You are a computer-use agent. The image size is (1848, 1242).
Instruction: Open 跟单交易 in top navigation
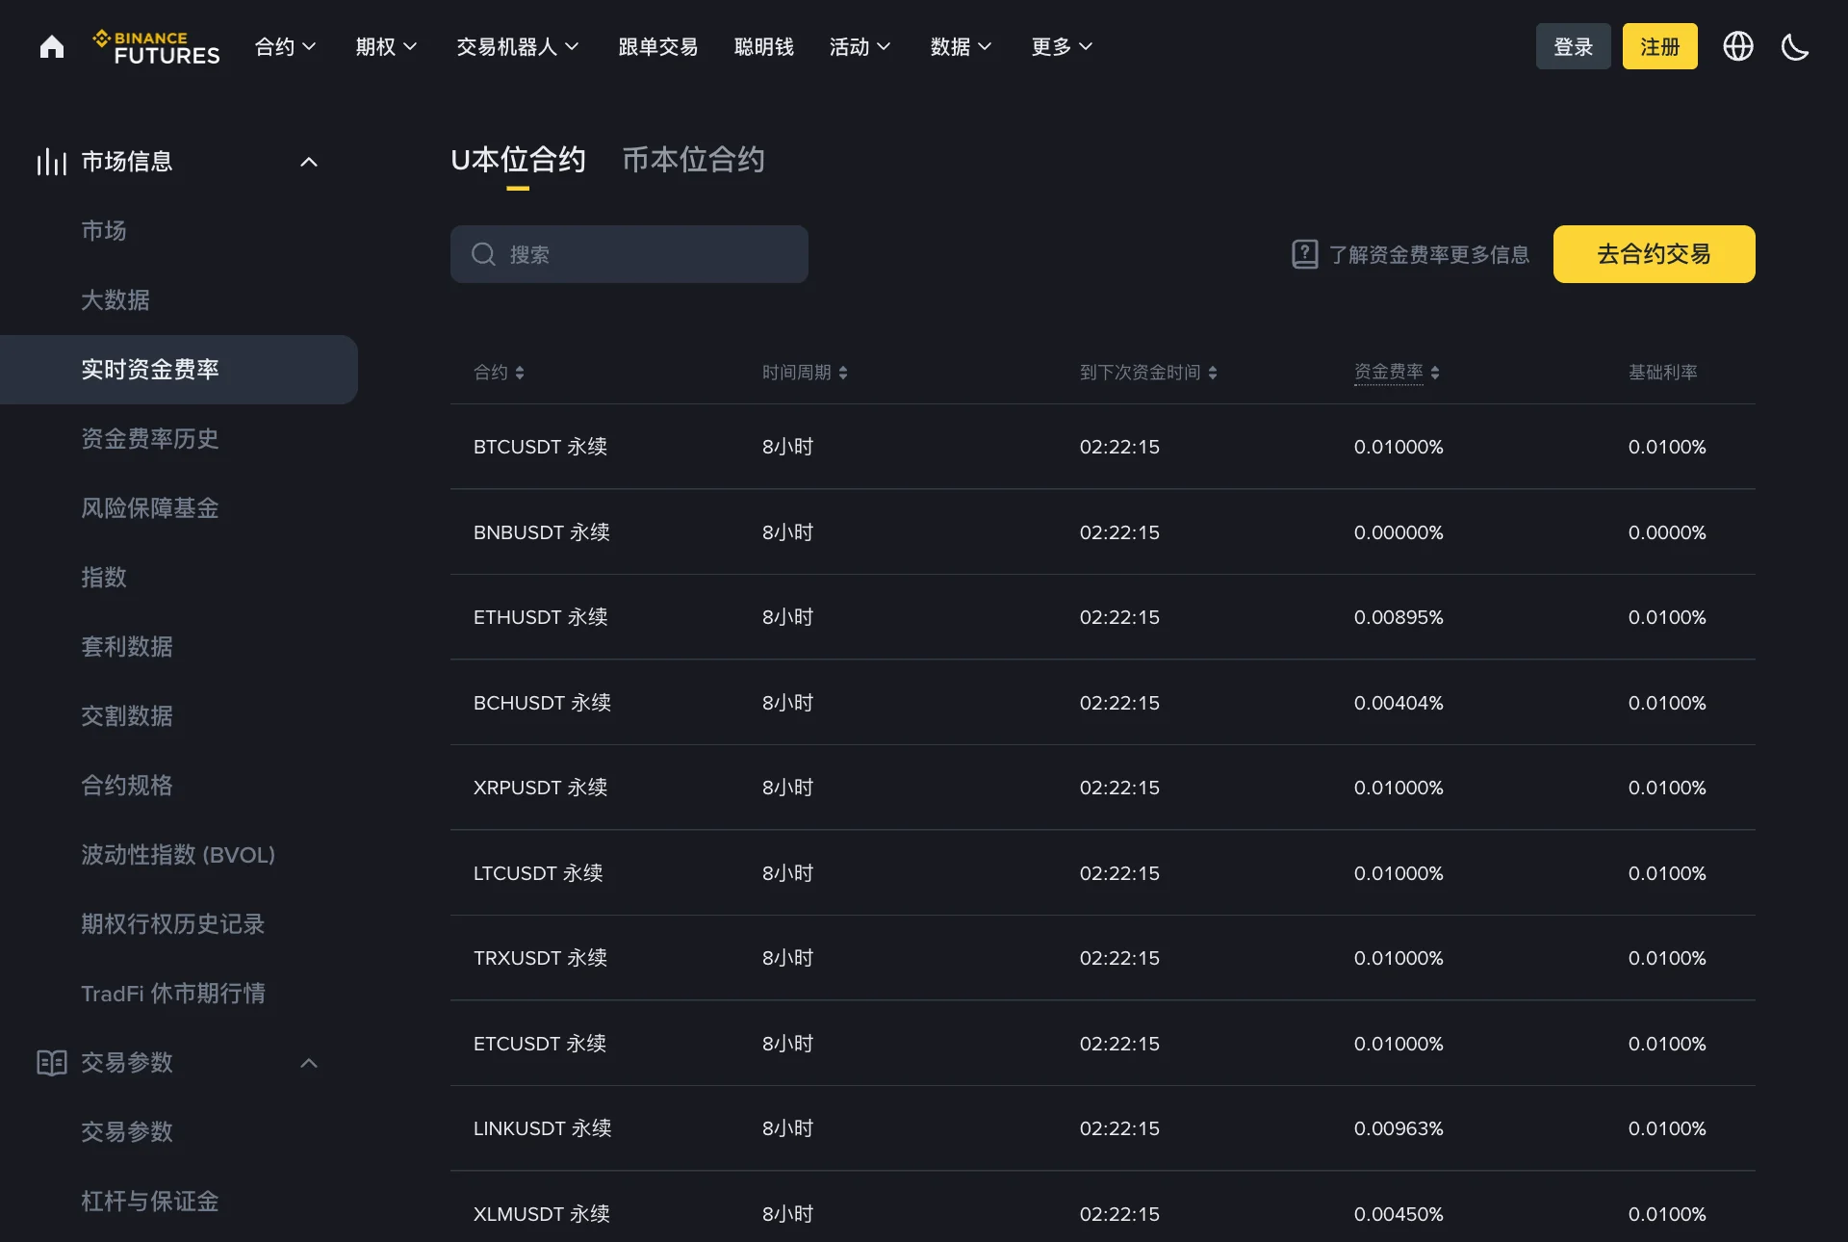pos(657,46)
